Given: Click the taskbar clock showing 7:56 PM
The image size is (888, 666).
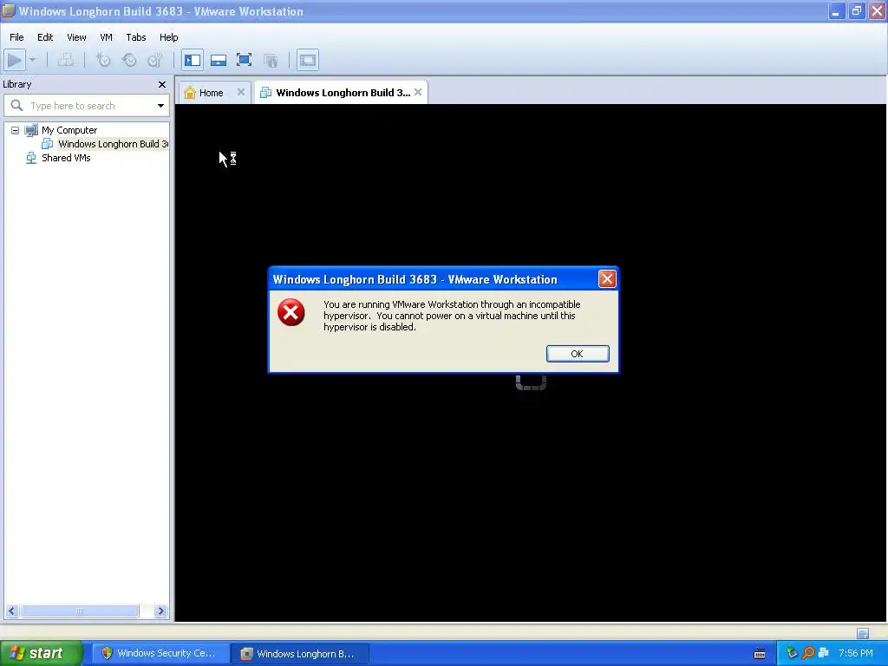Looking at the screenshot, I should point(856,654).
